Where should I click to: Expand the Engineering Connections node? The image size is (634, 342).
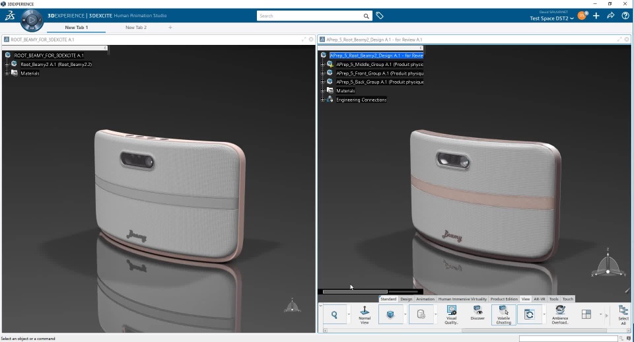point(322,100)
